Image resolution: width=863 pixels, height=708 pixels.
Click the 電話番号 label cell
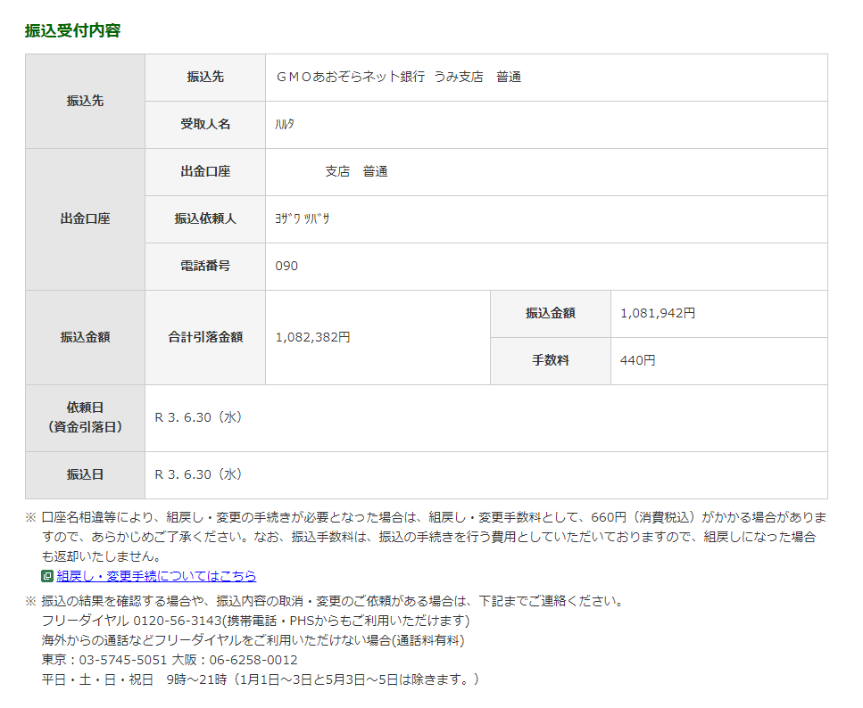point(205,267)
